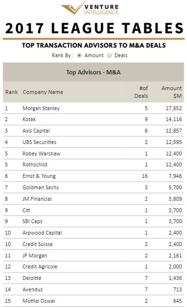
Task: Click the 17,652 amount for Morgan Stanley
Action: pos(174,108)
